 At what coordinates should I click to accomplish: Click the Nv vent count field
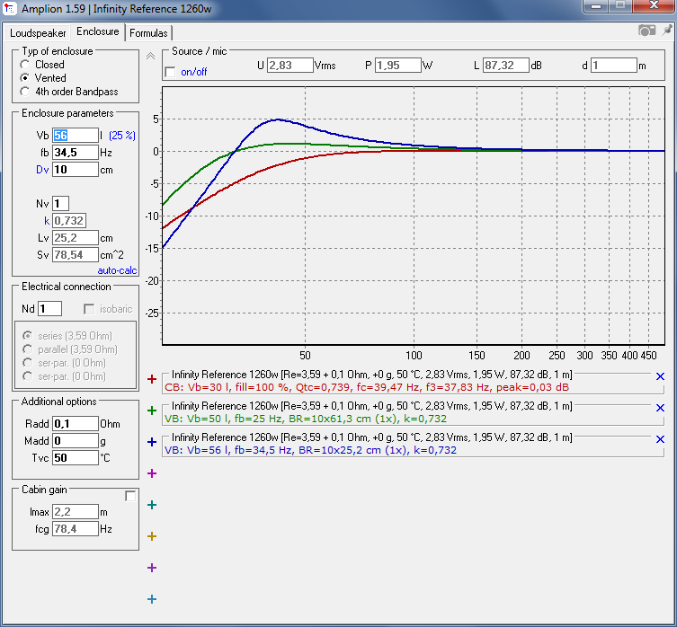click(x=60, y=204)
